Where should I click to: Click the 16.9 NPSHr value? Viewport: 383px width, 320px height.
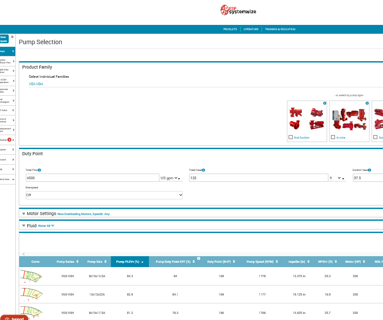(x=328, y=294)
